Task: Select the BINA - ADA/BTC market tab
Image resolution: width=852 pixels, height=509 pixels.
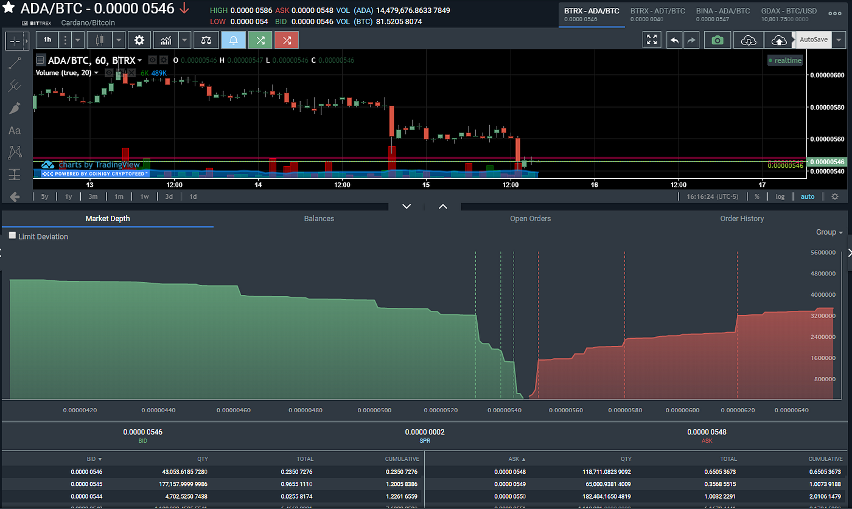Action: [x=723, y=15]
